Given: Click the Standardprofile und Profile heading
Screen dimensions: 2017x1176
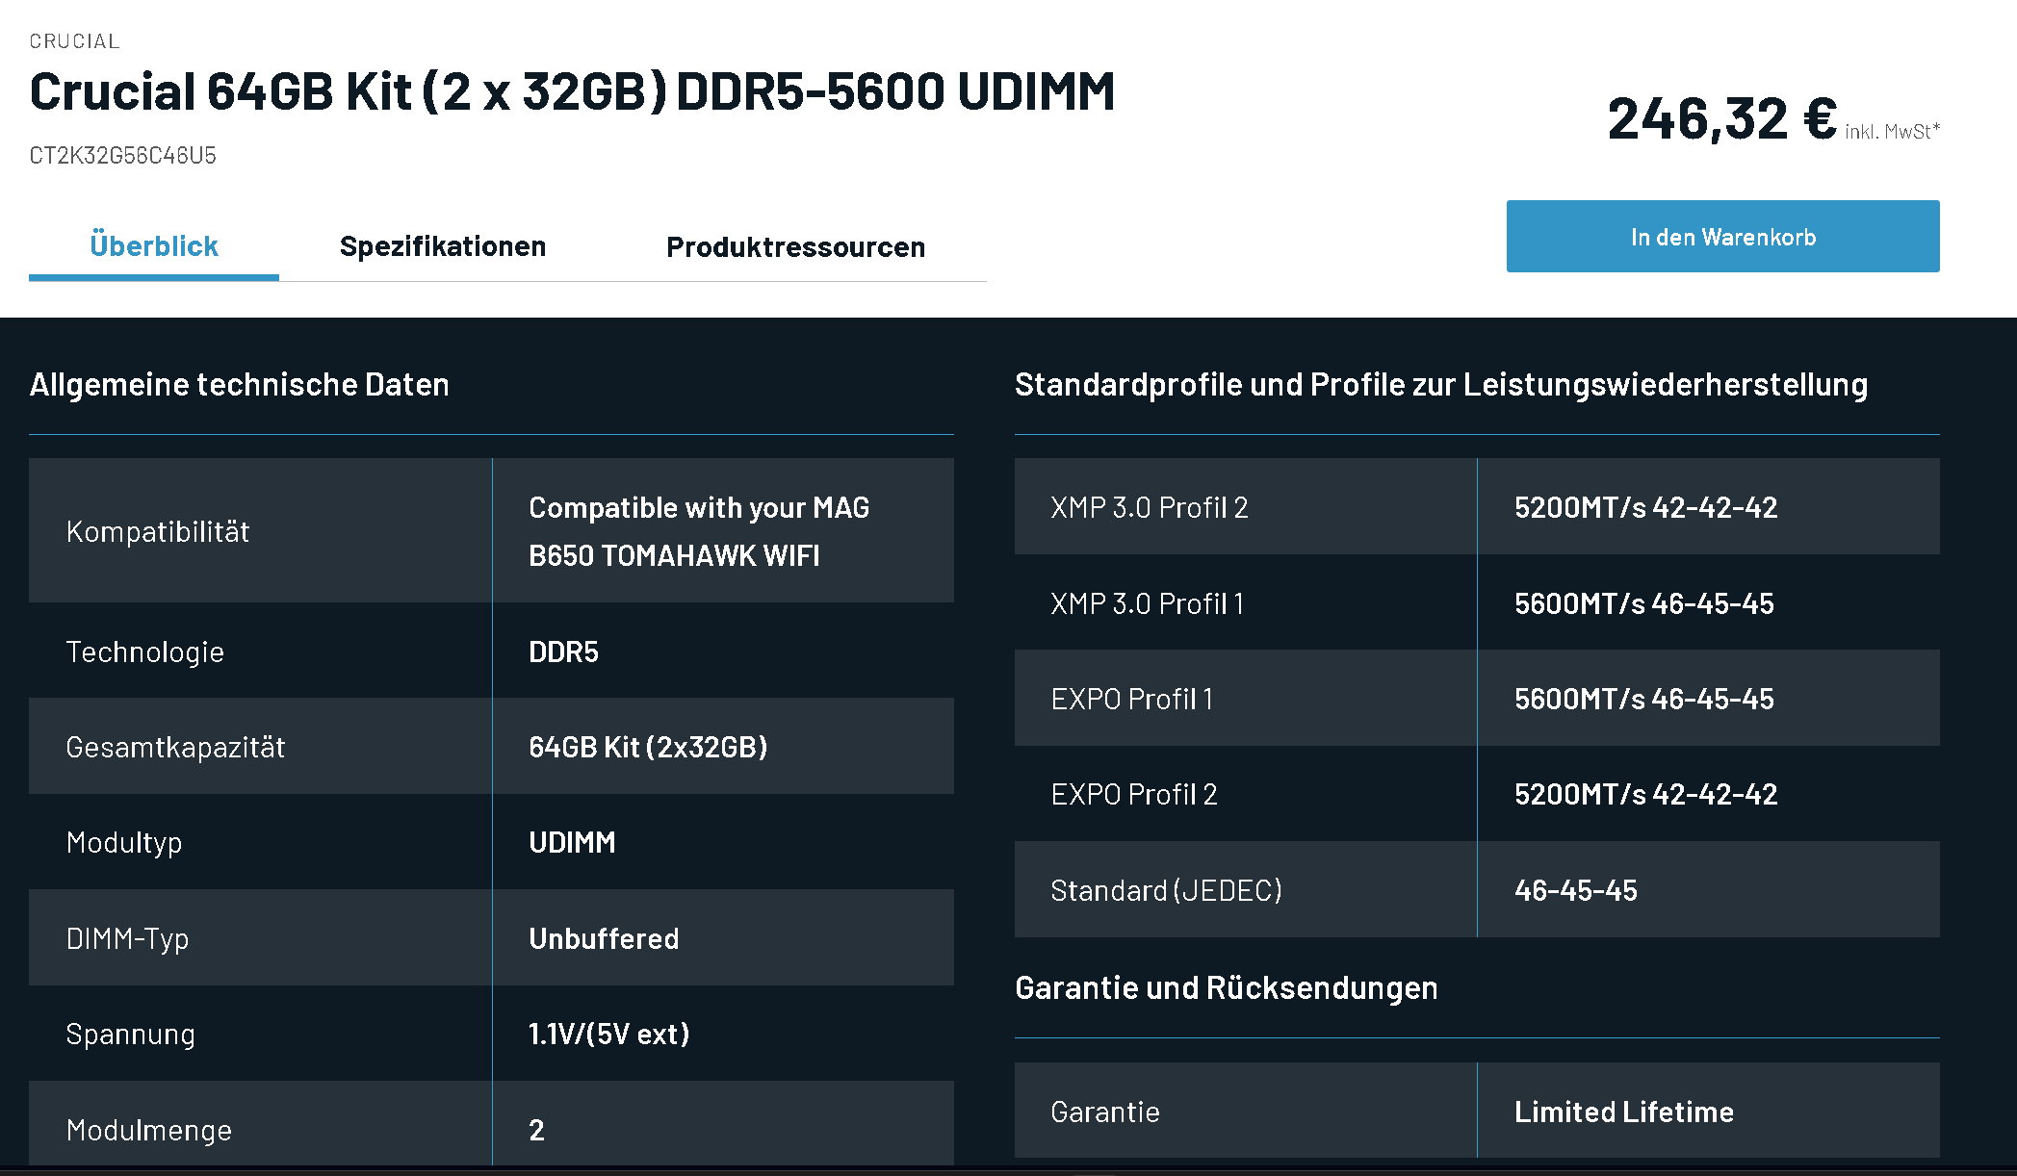Looking at the screenshot, I should pos(1440,385).
